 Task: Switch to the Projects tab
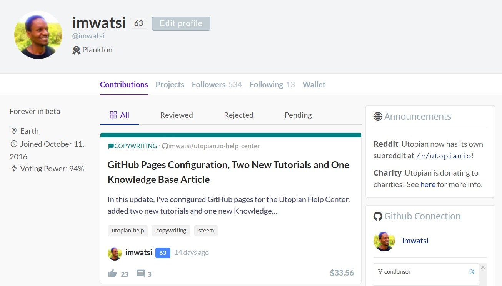[x=170, y=84]
